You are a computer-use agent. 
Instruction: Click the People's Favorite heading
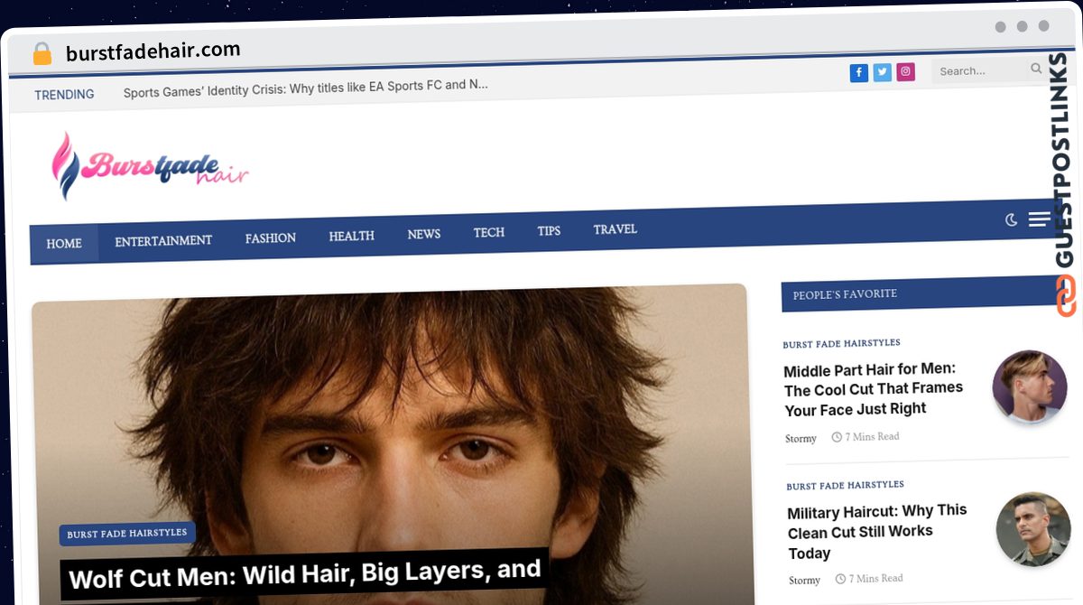click(x=845, y=294)
